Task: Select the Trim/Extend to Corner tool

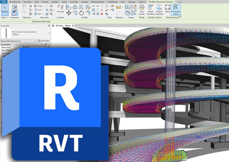Action: 88,13
